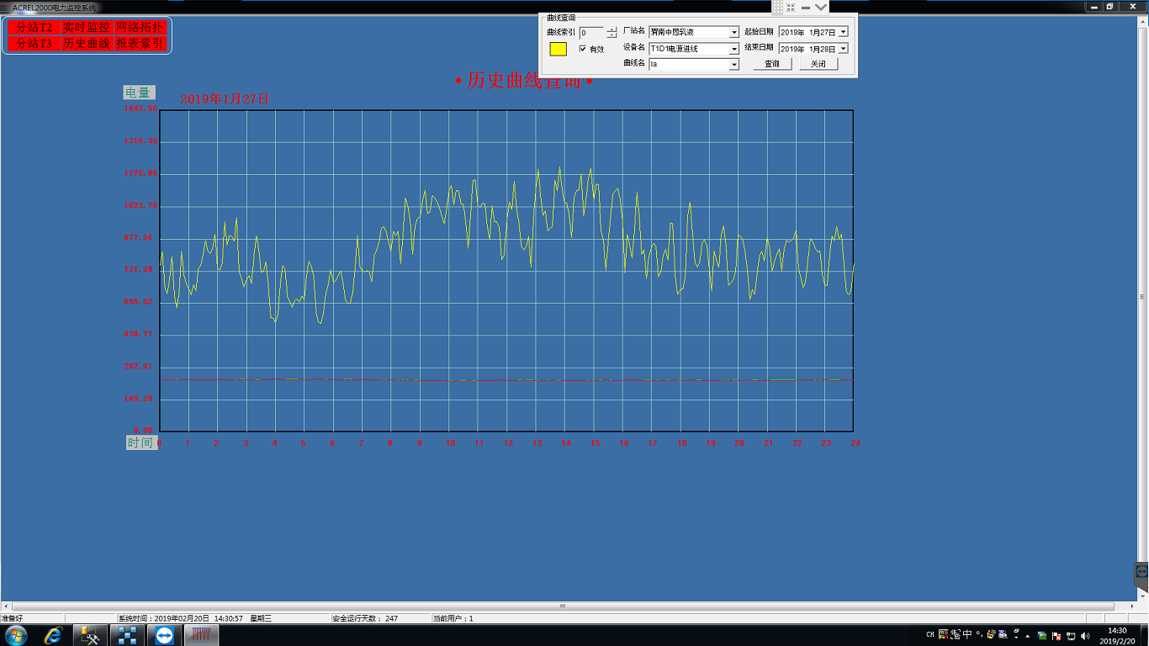This screenshot has height=646, width=1149.
Task: Open the 起始日期 date picker
Action: 843,32
